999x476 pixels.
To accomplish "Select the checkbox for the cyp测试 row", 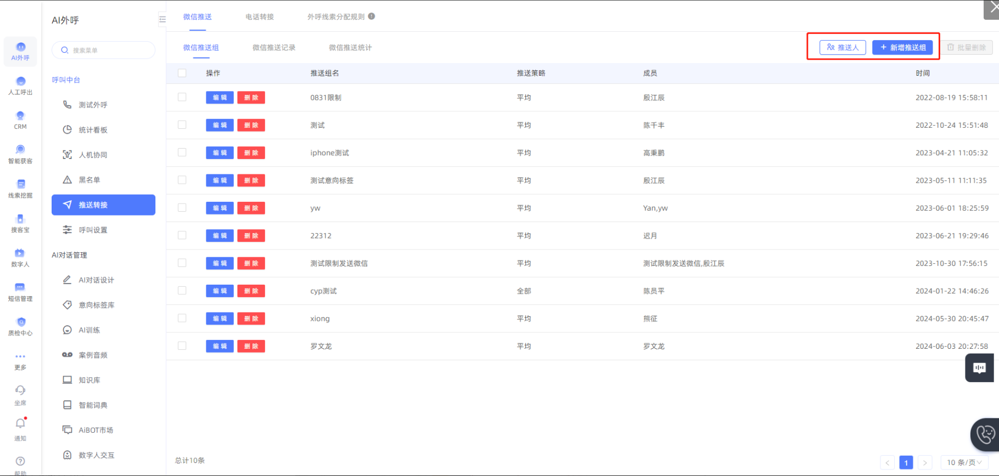I will coord(182,291).
